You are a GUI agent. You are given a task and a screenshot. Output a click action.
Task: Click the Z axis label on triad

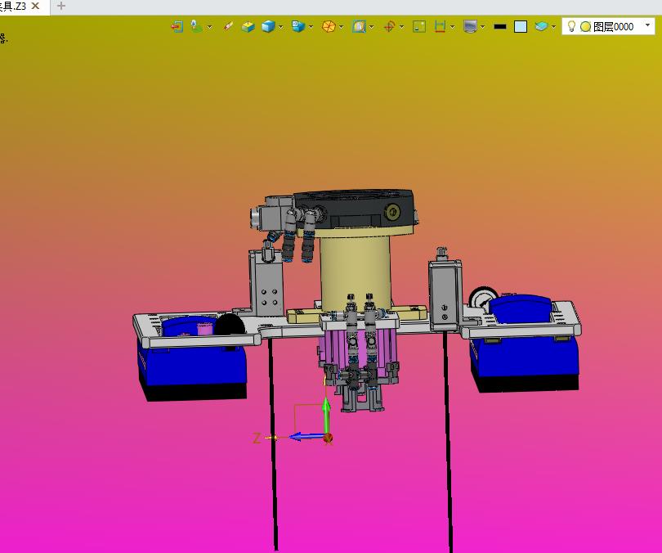tap(257, 438)
